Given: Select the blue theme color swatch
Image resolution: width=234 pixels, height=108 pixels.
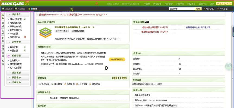Looking at the screenshot, I should (32, 9).
